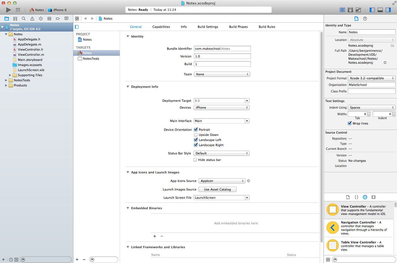The image size is (397, 263).
Task: Switch to the Standard editor
Action: (x=342, y=10)
